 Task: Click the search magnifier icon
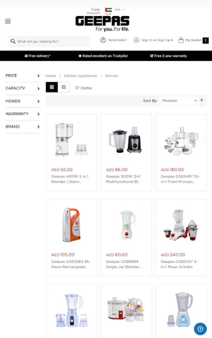(x=13, y=41)
